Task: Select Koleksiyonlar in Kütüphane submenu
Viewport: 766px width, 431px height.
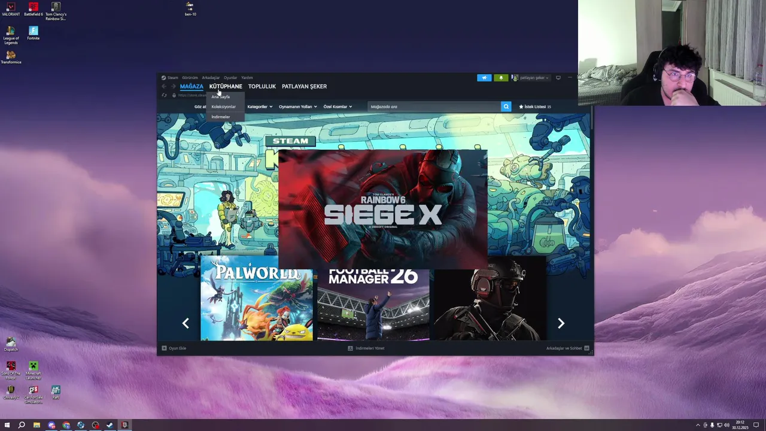Action: click(x=225, y=107)
